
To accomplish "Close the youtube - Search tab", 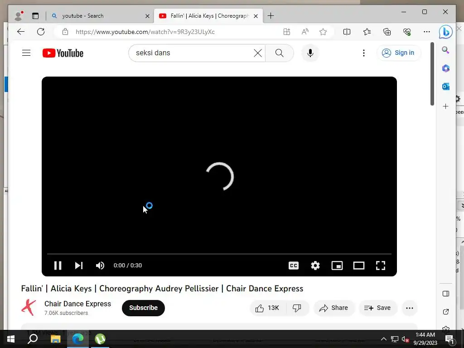I will click(147, 16).
